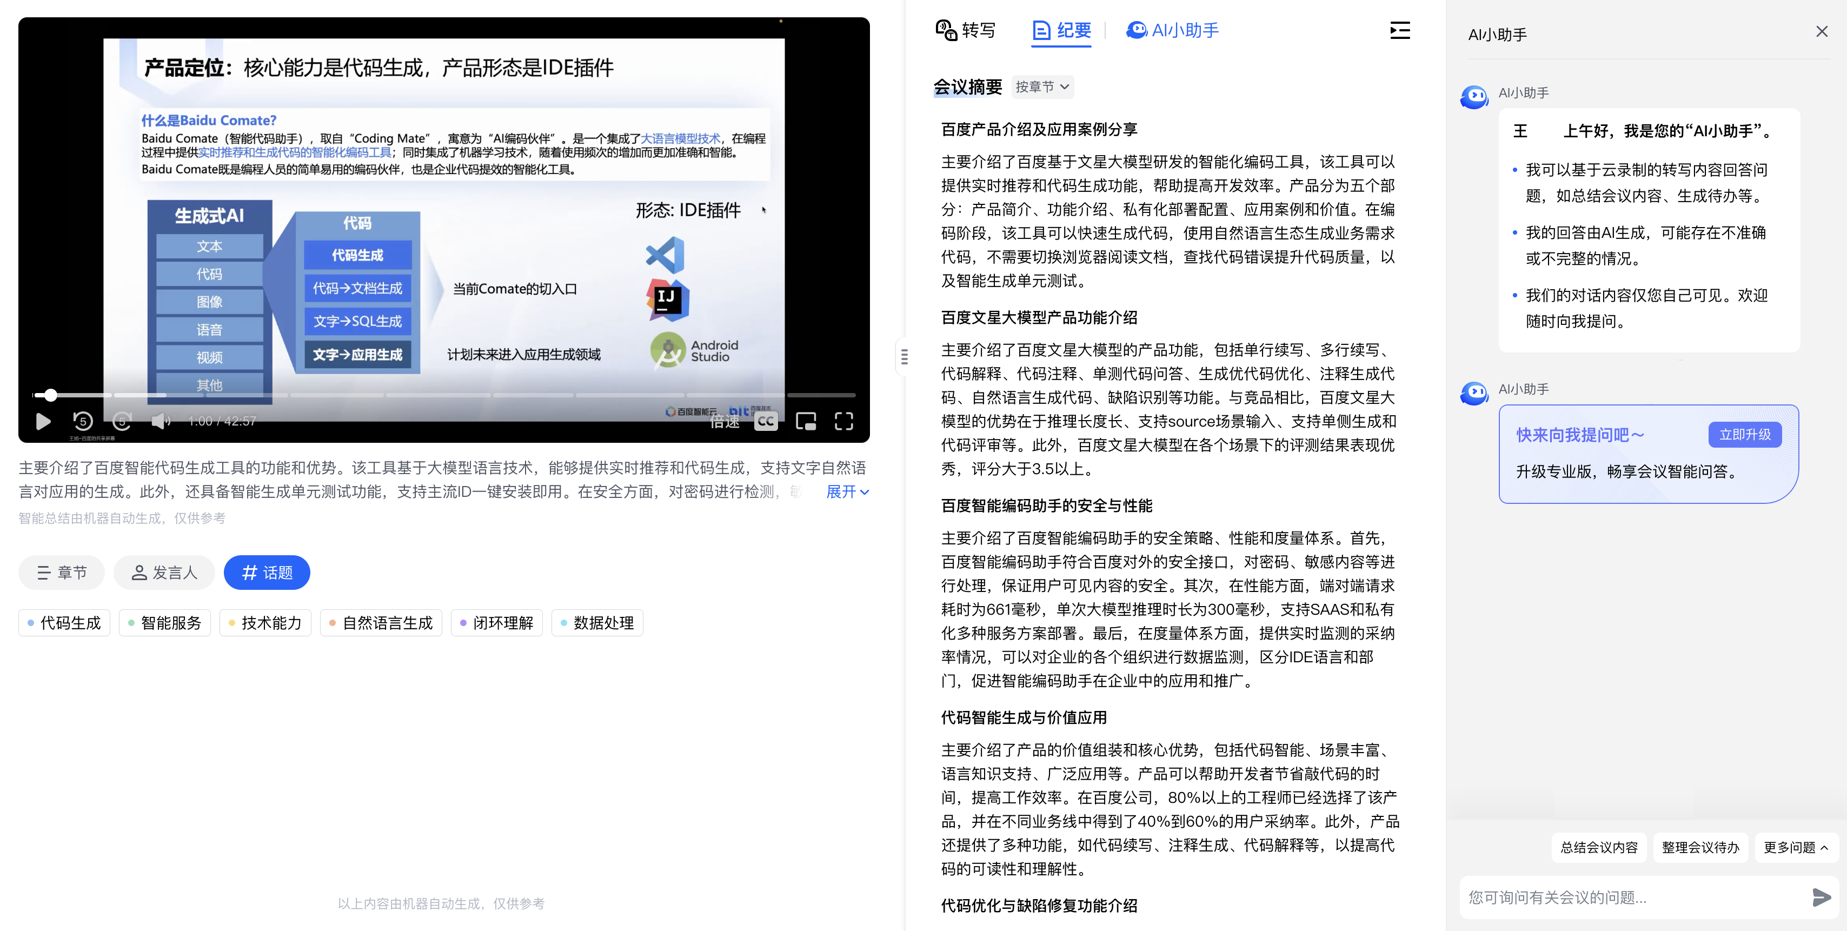Click the video progress bar handle
The image size is (1847, 931).
[x=50, y=395]
